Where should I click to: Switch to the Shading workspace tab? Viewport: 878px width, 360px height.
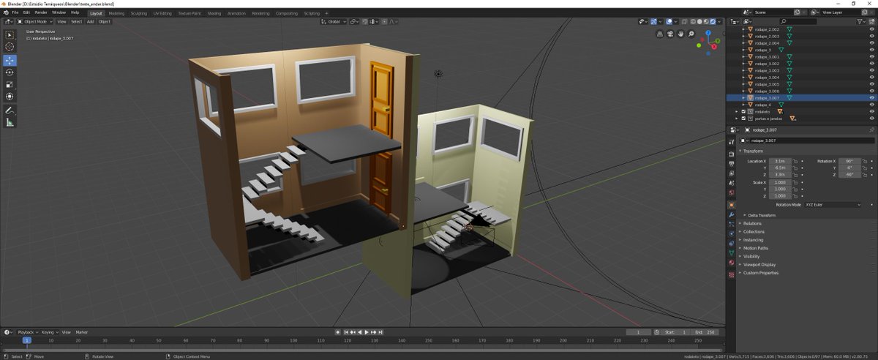tap(214, 13)
